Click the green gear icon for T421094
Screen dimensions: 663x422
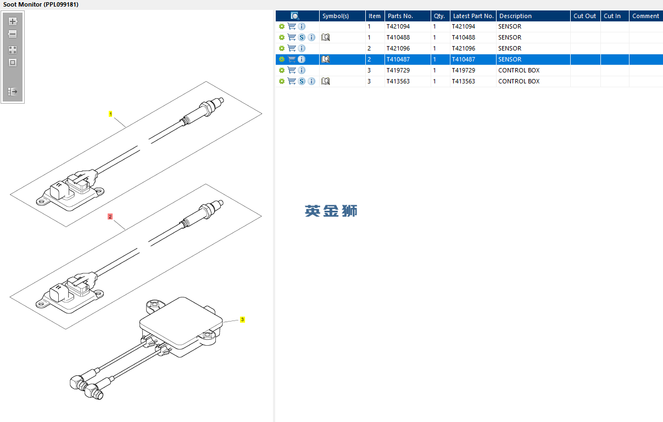coord(282,26)
